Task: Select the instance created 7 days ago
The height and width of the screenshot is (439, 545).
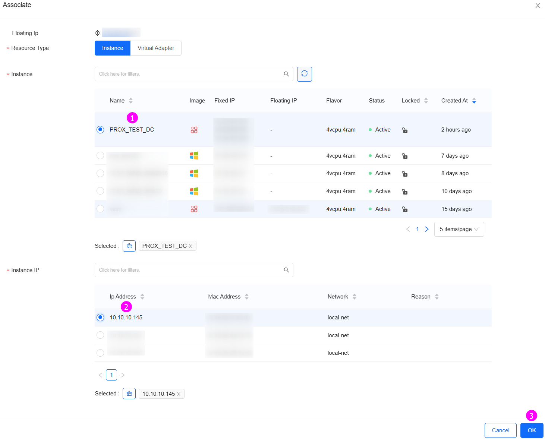Action: [x=100, y=155]
